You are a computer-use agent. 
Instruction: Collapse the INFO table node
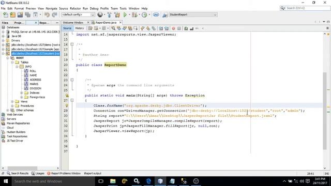pos(17,67)
